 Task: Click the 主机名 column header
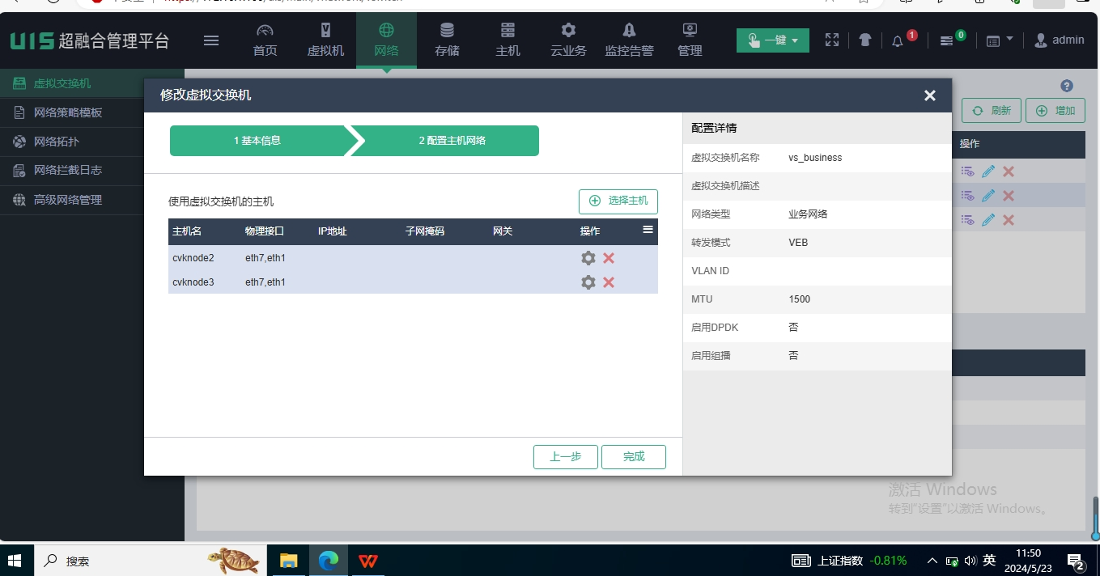tap(187, 231)
